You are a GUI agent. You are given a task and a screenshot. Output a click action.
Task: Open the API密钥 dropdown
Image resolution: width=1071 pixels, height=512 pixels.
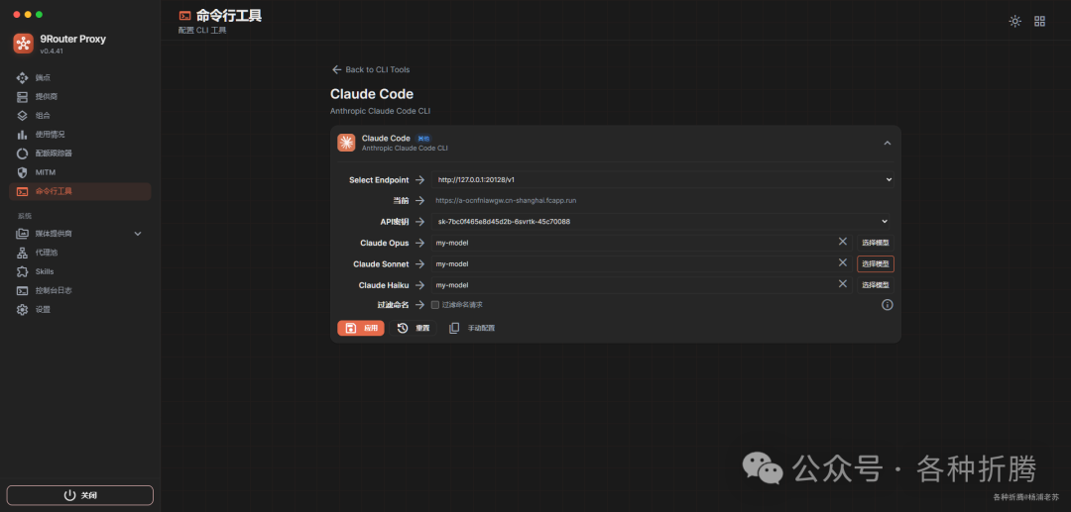coord(660,222)
